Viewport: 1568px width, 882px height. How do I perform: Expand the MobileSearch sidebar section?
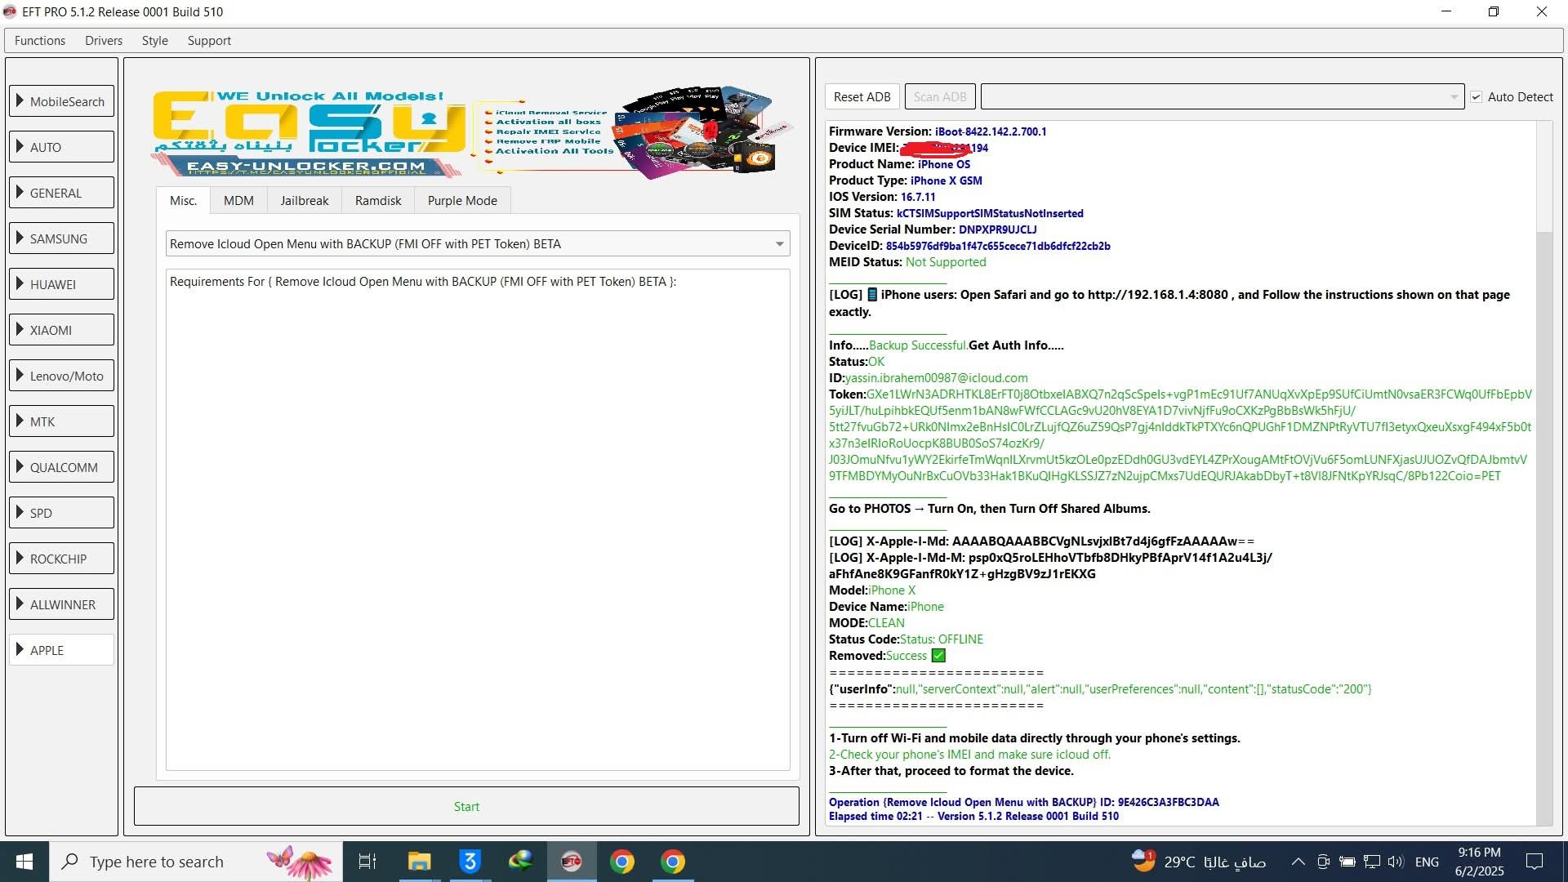(62, 101)
